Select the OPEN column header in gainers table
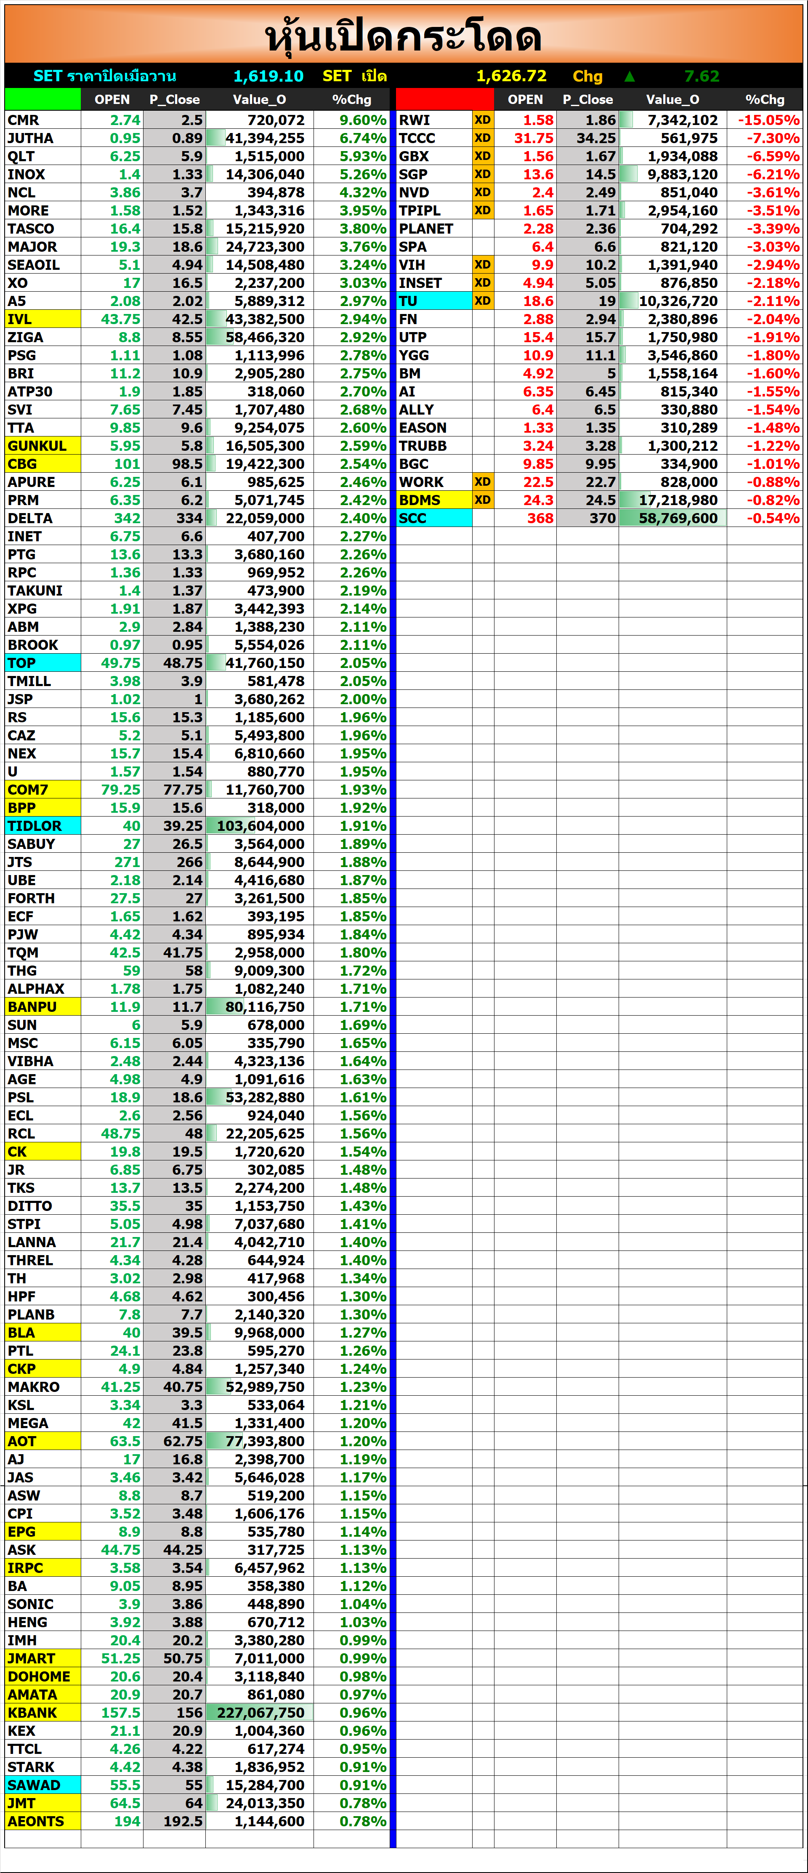This screenshot has width=808, height=1873. [x=112, y=100]
